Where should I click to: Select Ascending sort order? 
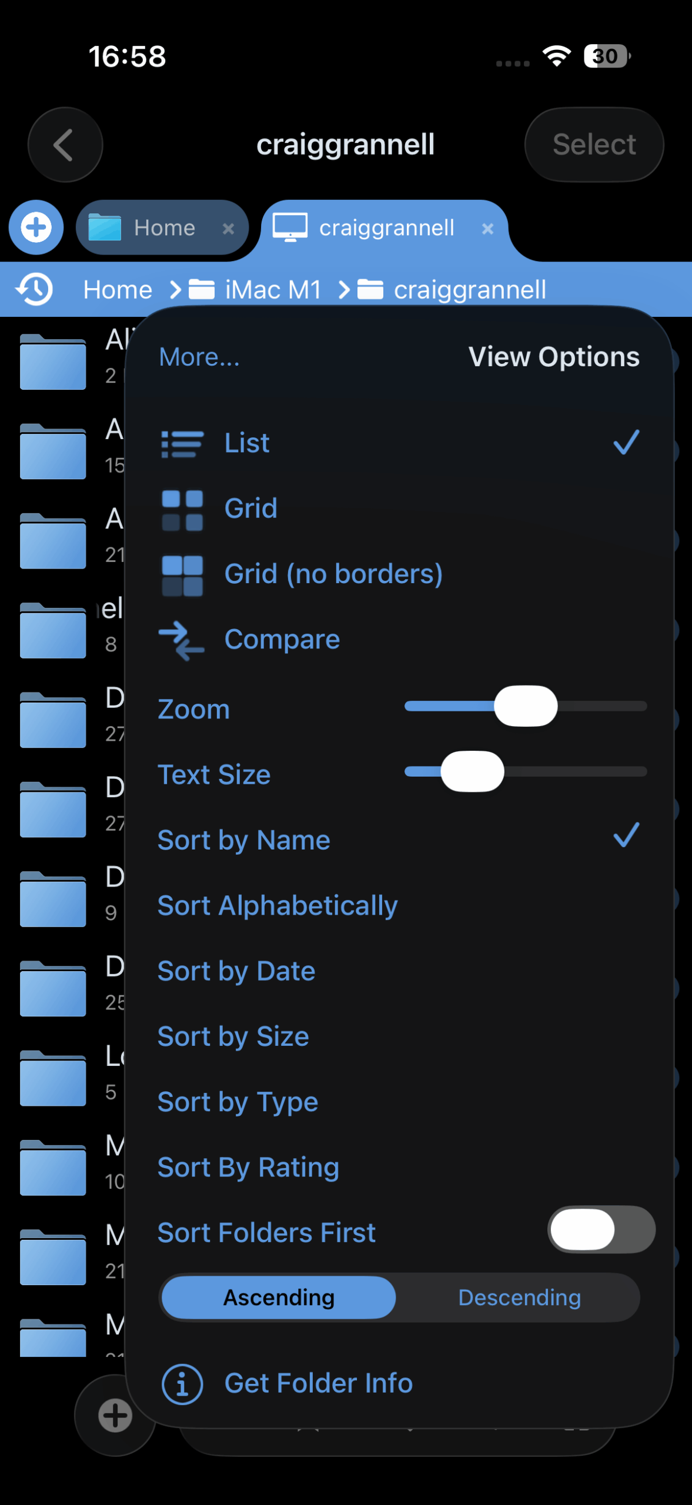279,1297
